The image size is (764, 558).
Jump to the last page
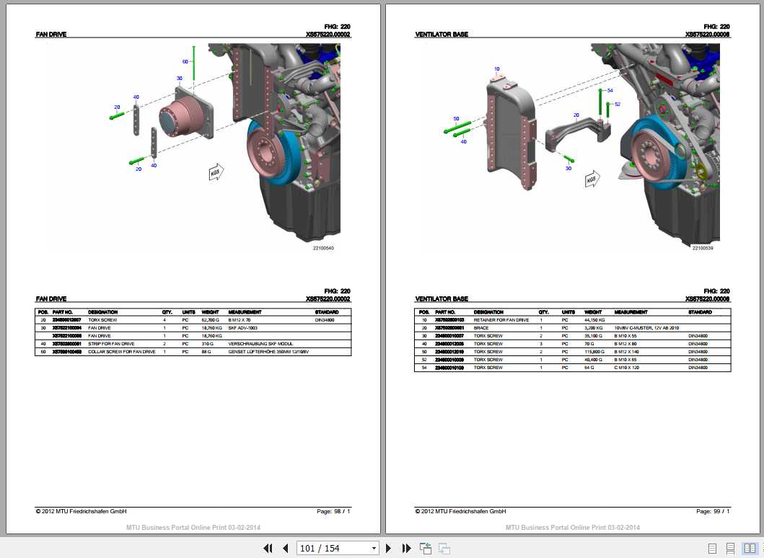(406, 548)
